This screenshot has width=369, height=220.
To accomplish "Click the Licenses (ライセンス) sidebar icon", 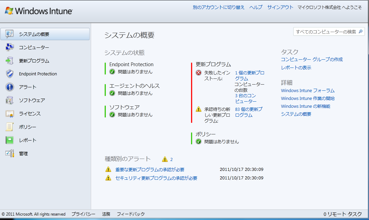I will point(10,114).
